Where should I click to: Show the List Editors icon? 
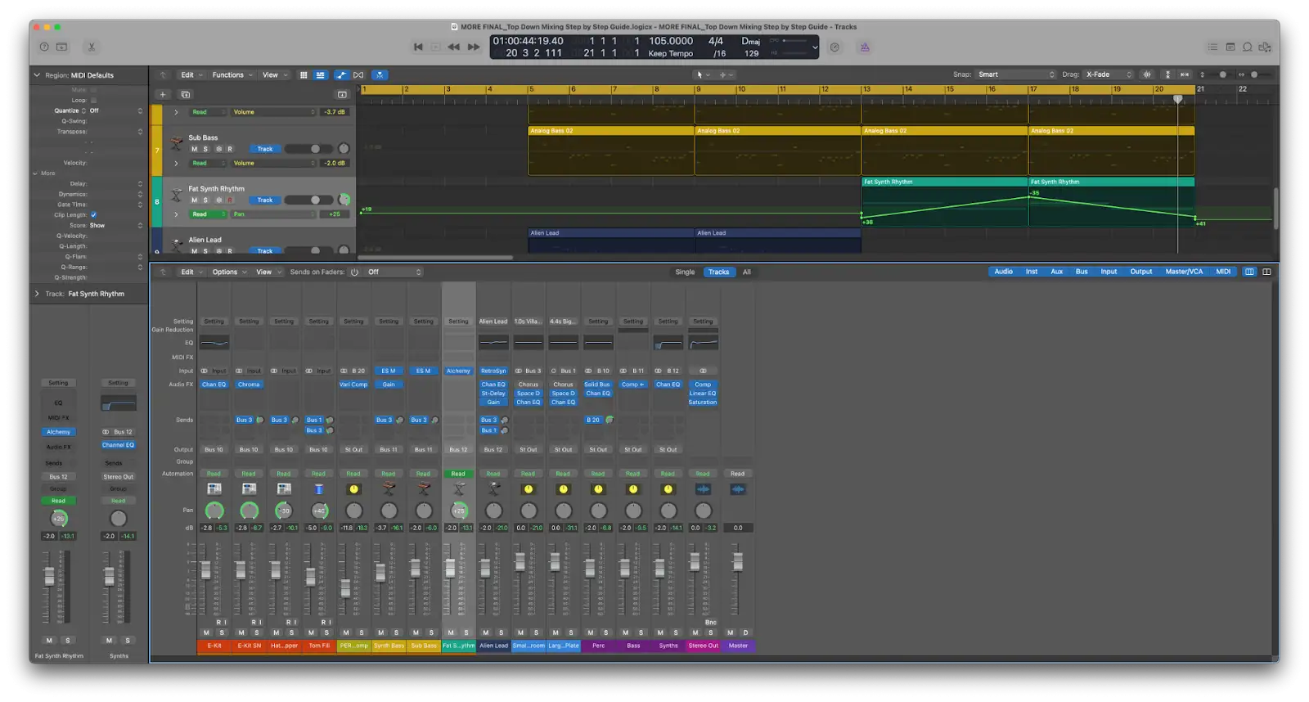coord(1212,47)
